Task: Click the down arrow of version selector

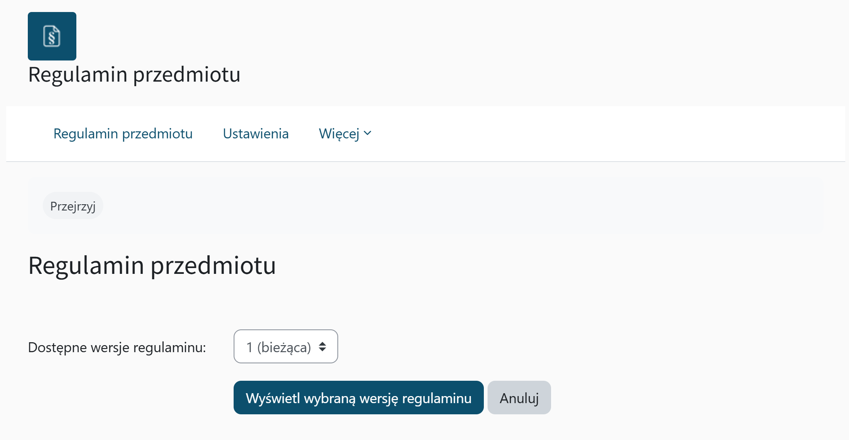Action: [322, 350]
